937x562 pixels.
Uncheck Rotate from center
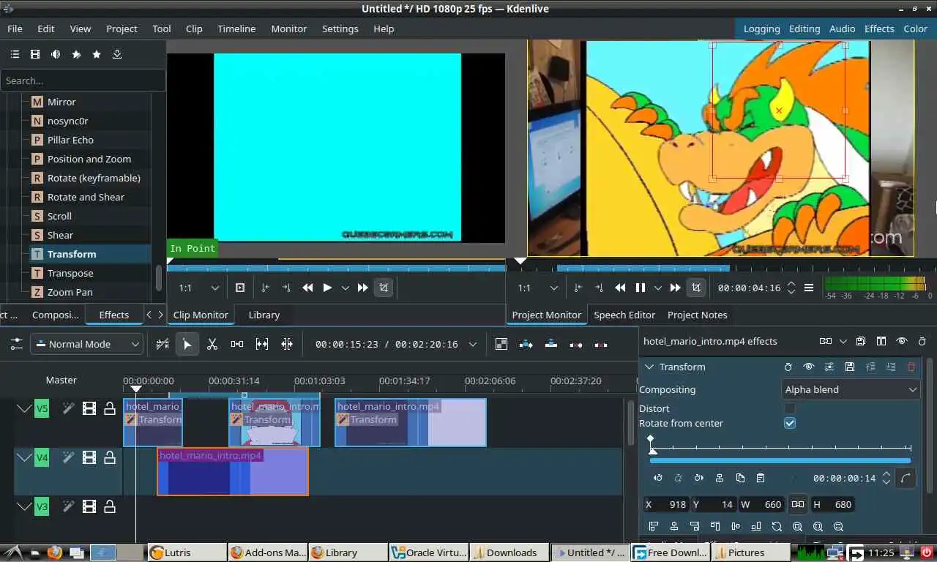790,423
